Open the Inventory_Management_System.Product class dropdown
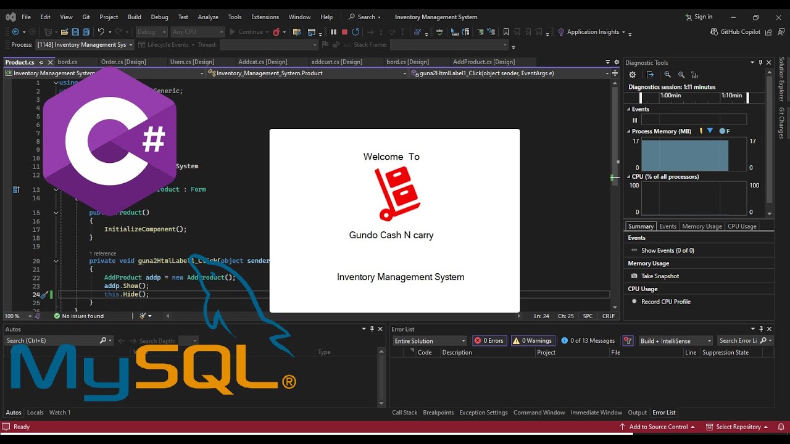 click(x=307, y=73)
